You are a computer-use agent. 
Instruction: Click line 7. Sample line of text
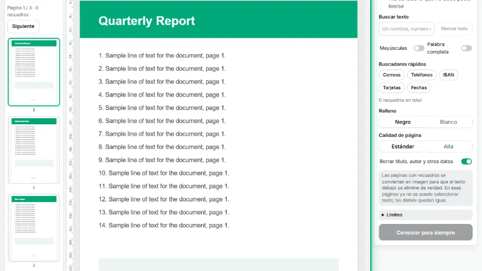coord(162,134)
